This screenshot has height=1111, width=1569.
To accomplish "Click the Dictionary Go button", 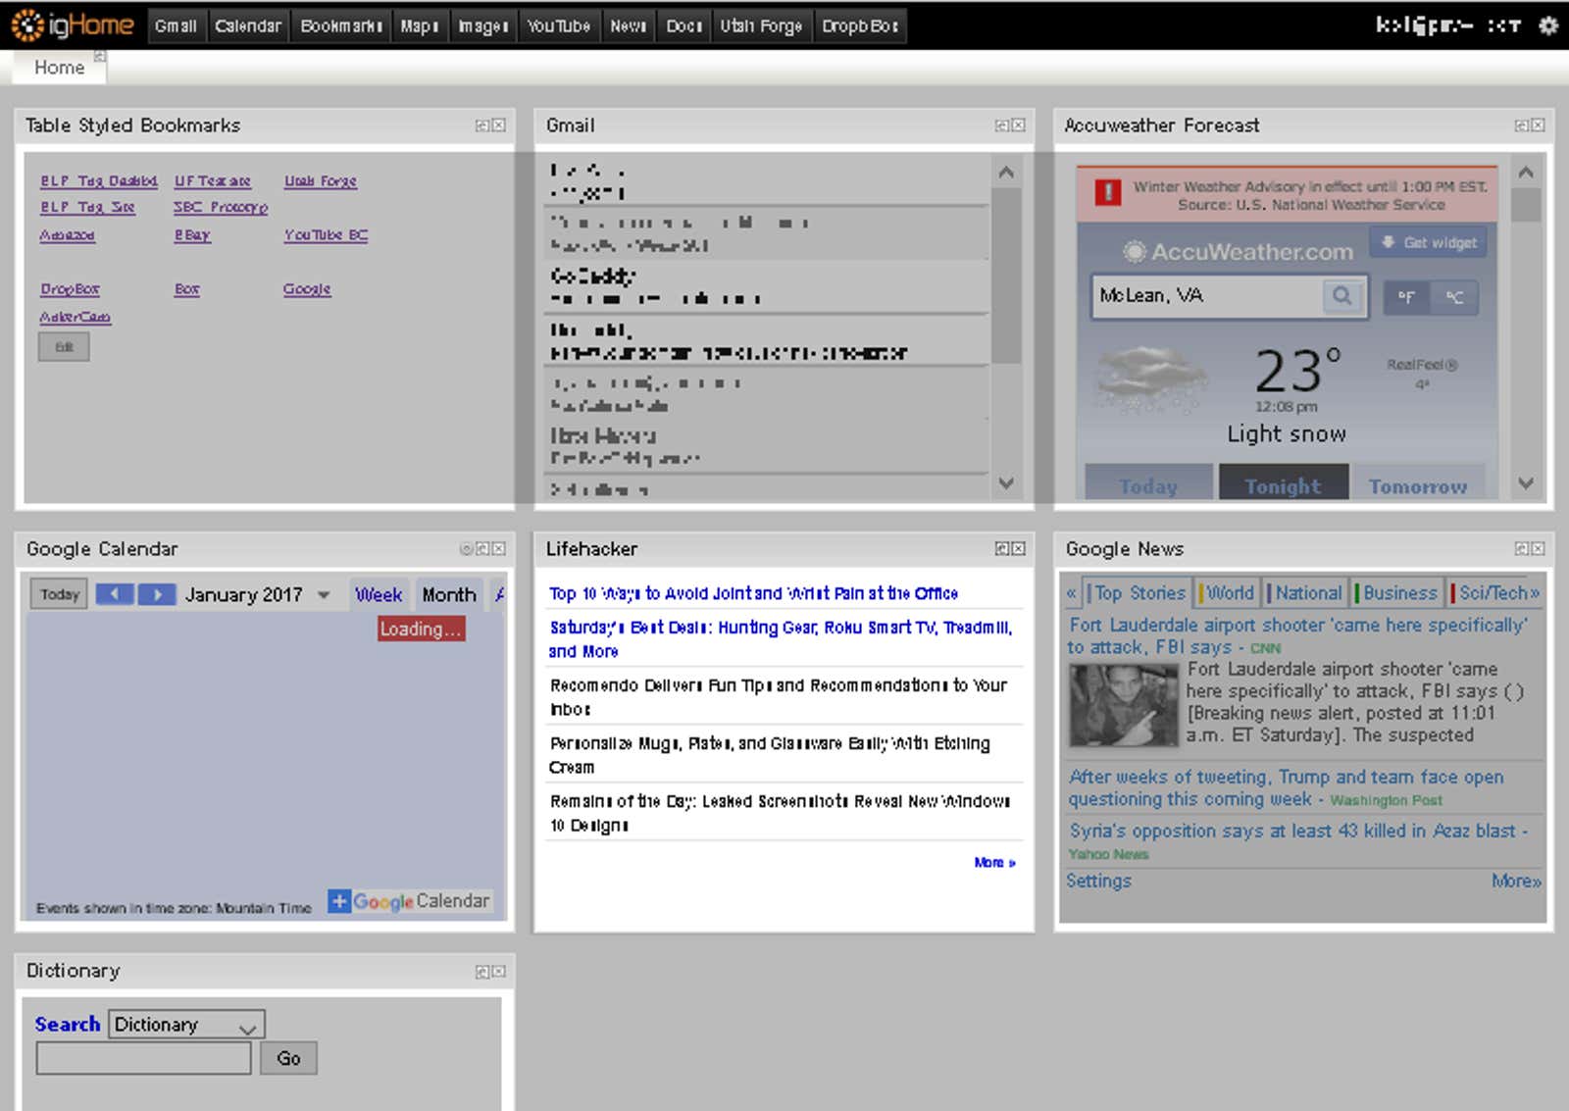I will (288, 1059).
